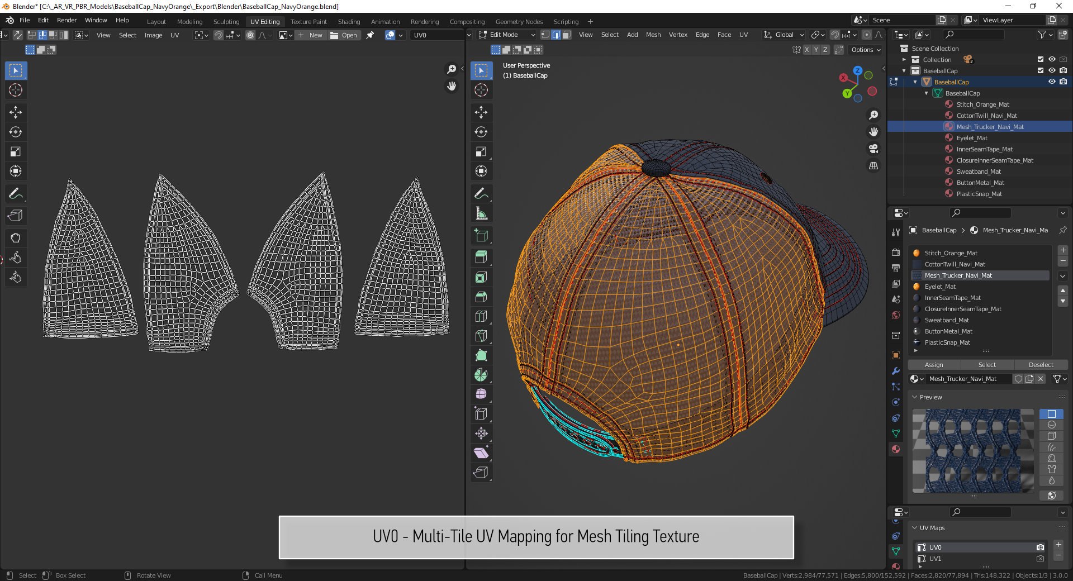Click the Deselect material button
Viewport: 1073px width, 581px height.
(x=1041, y=365)
